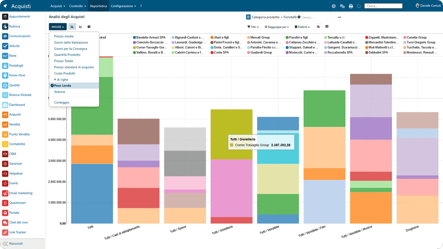Toggle Correr-Travaglio Group legend series
This screenshot has height=249, width=443.
149,47
